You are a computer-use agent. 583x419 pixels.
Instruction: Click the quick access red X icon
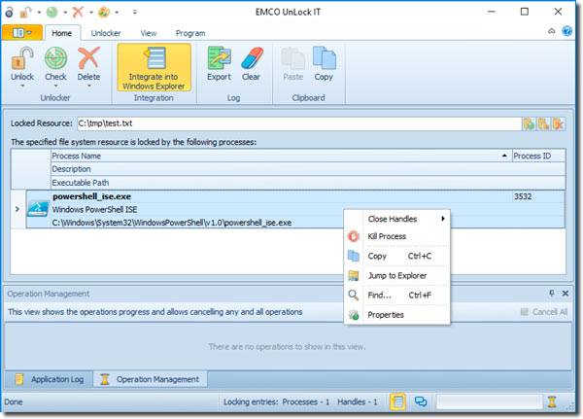point(78,13)
